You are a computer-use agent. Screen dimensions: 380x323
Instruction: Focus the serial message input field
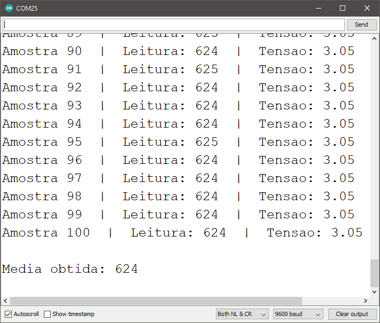(x=174, y=25)
